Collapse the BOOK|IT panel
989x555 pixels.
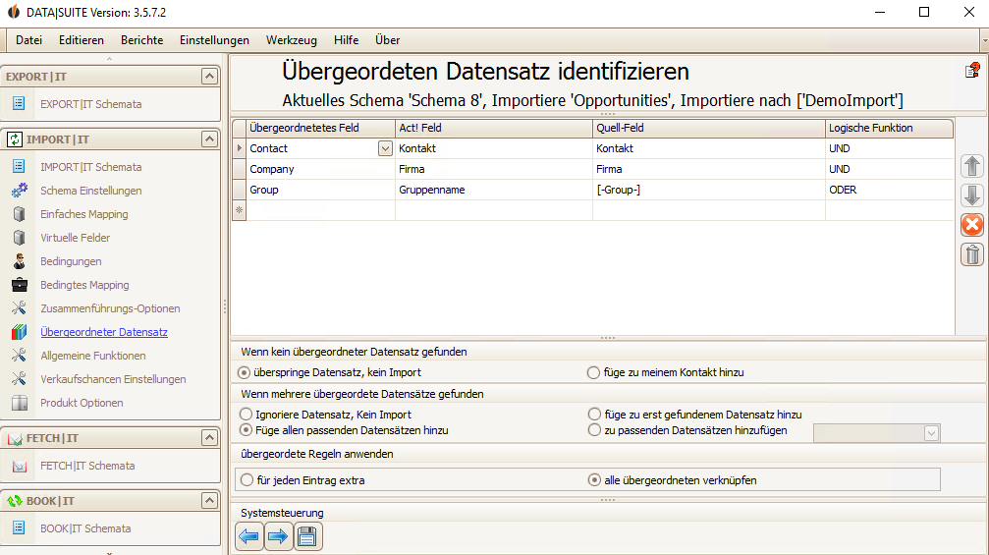pos(209,501)
